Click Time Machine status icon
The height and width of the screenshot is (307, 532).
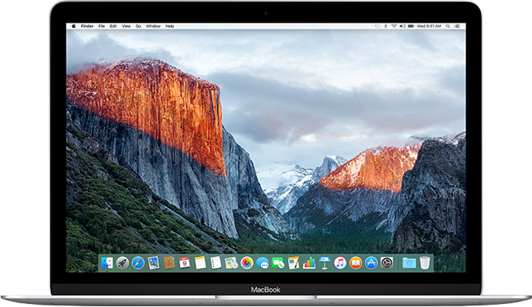click(x=378, y=26)
